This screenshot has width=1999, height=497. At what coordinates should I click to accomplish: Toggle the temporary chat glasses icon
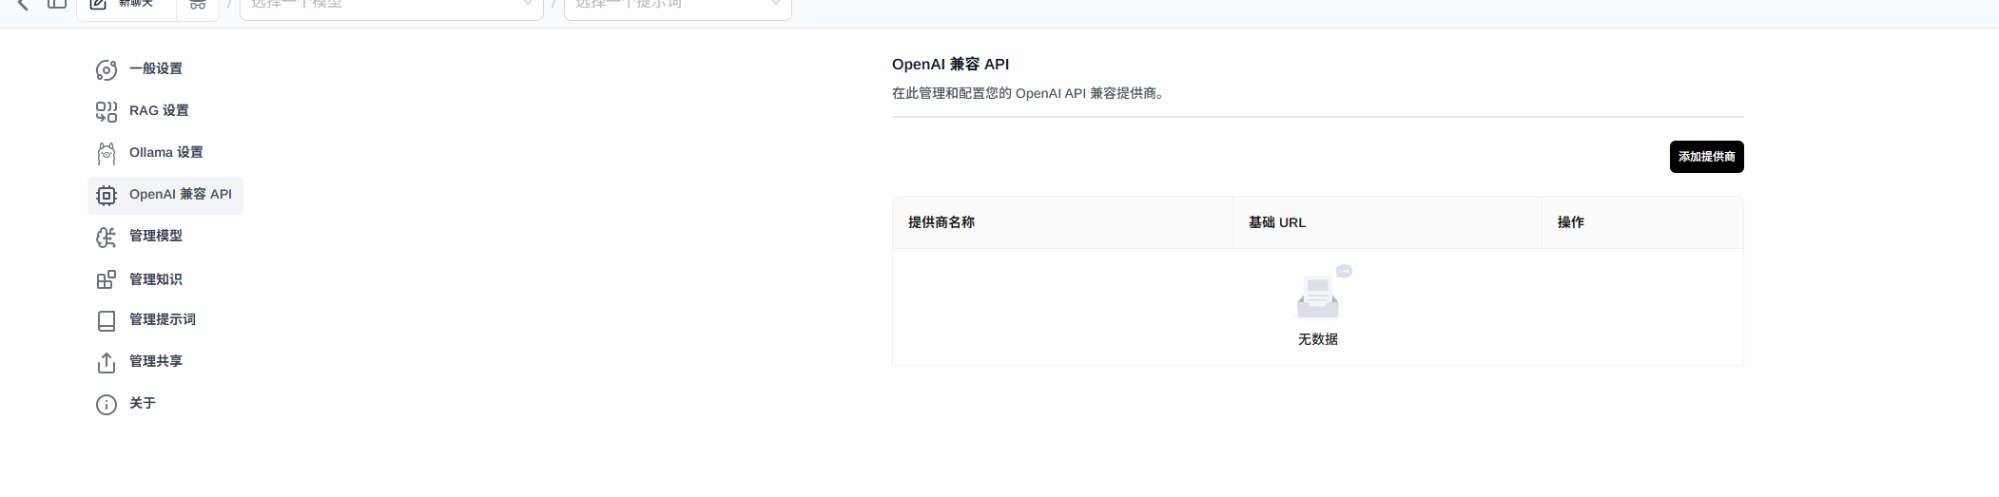click(x=198, y=6)
